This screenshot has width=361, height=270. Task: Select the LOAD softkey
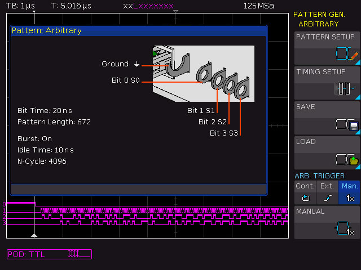click(327, 153)
